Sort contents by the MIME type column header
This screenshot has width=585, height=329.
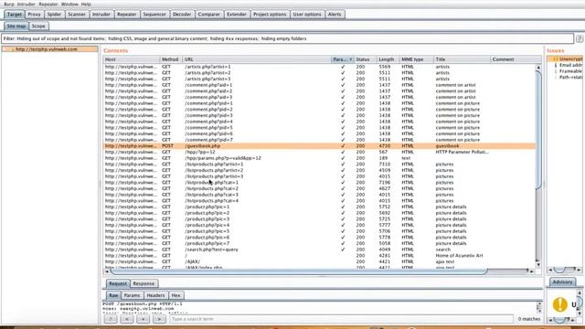417,59
